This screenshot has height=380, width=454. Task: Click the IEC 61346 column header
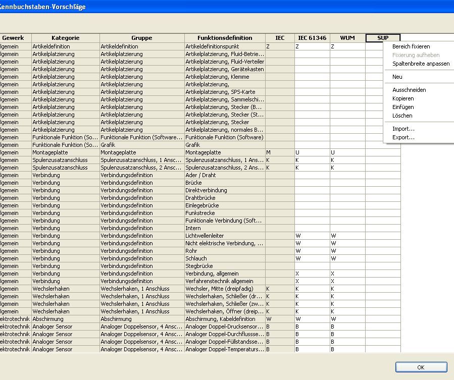point(312,38)
